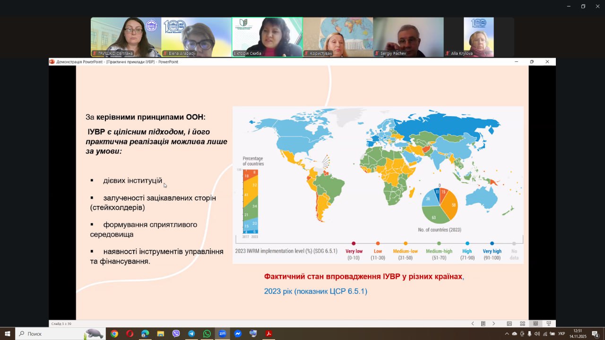Click the 'Medium-high (51-70)' legend entry
Viewport: 605px width, 340px height.
tap(439, 252)
